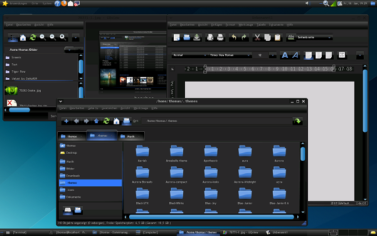Open the Times New Roman font dropdown
Viewport: 377px width, 236px height.
(230, 55)
